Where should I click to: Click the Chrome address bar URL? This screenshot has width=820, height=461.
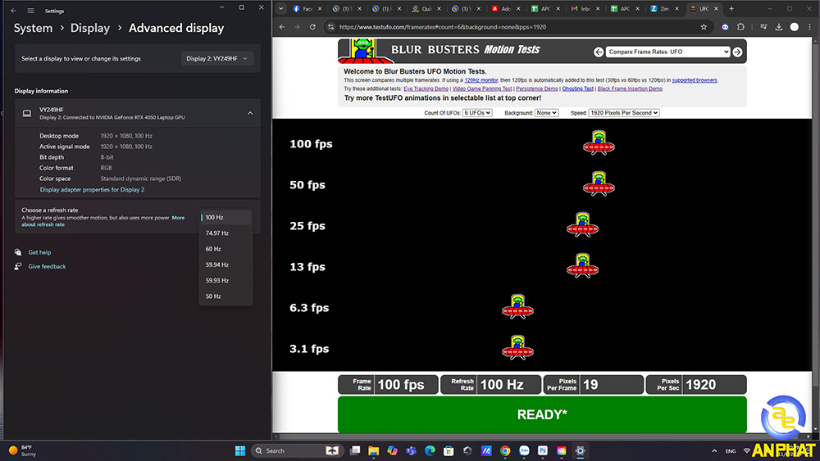click(x=443, y=27)
